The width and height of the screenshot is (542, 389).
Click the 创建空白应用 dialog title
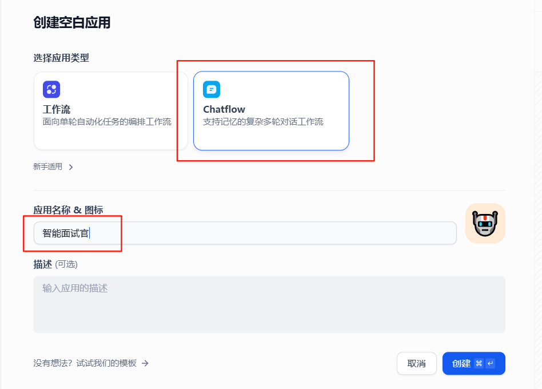[x=72, y=22]
